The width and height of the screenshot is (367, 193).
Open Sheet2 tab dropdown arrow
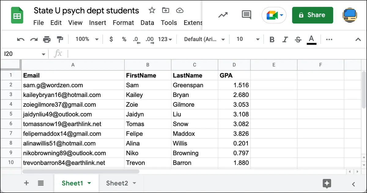(134, 183)
